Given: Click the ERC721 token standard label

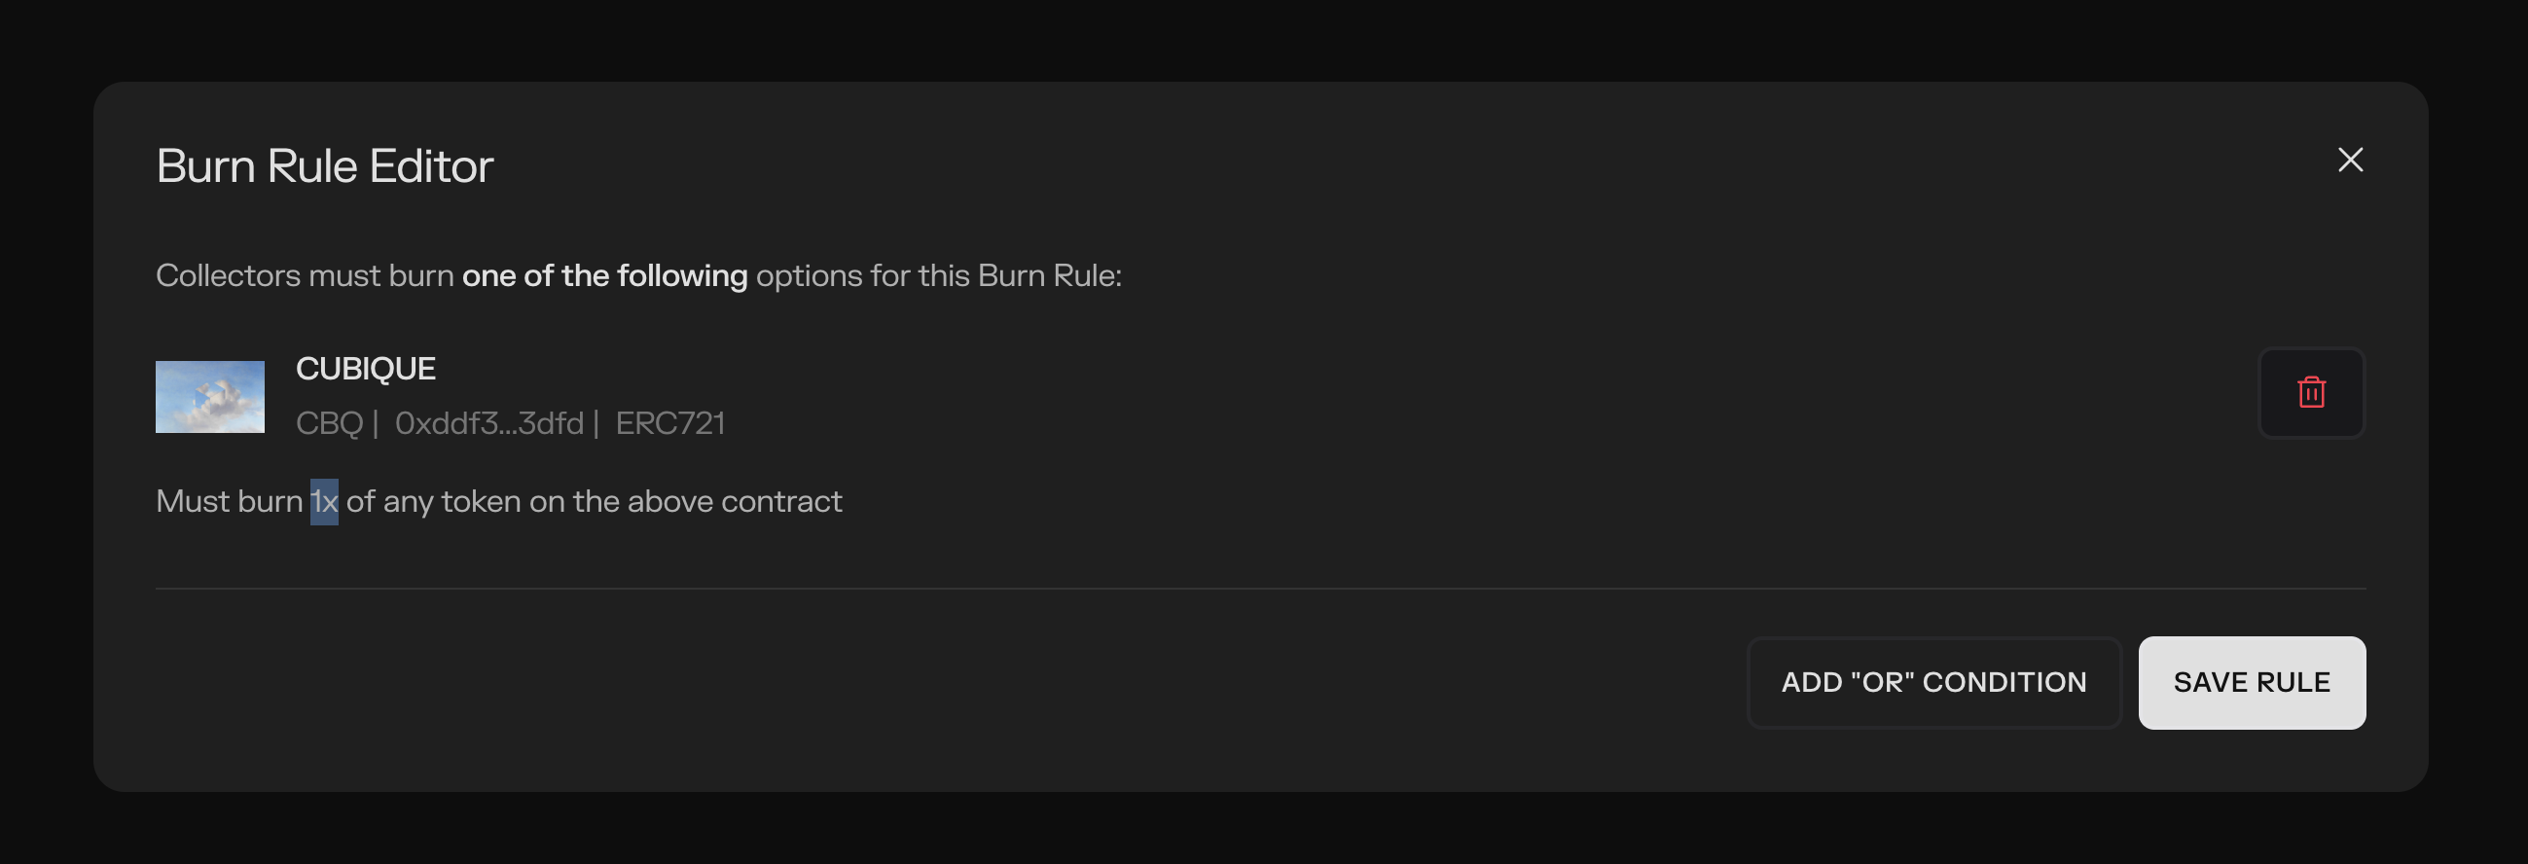Looking at the screenshot, I should click(670, 423).
